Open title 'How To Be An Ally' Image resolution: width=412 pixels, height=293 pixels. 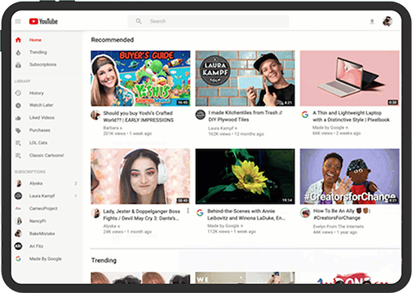coord(342,214)
